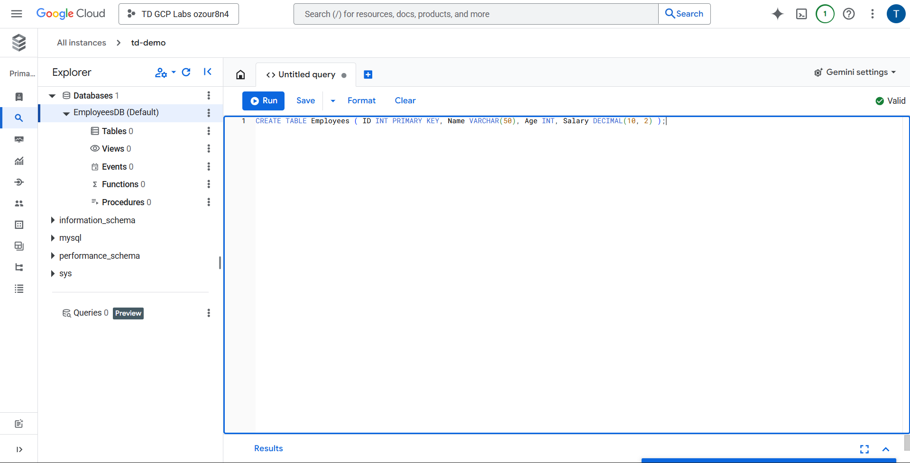Open the Save options dropdown arrow

(x=333, y=101)
